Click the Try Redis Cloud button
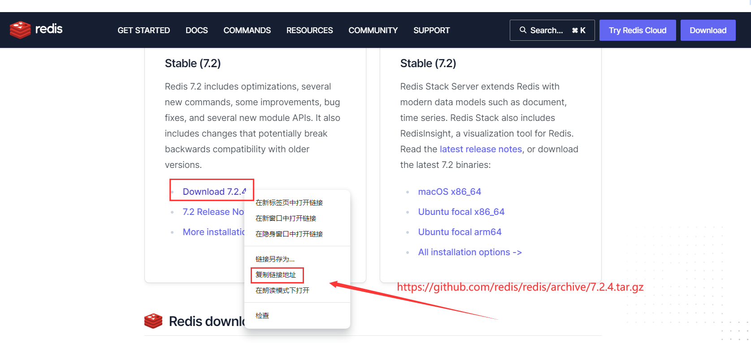This screenshot has width=751, height=343. tap(638, 30)
